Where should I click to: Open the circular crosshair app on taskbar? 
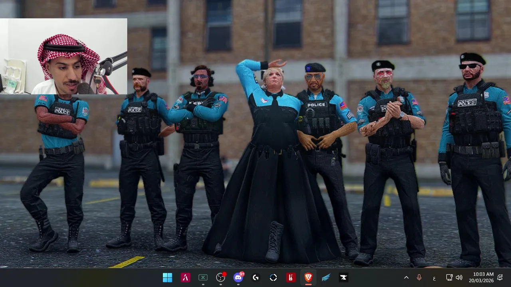[273, 277]
